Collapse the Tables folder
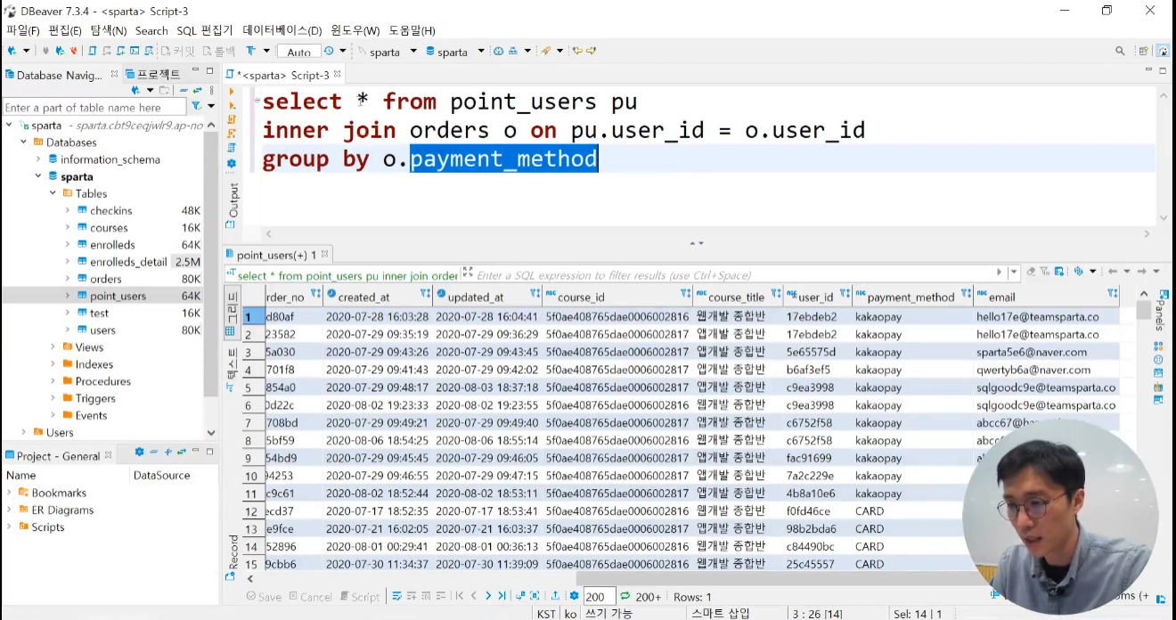The width and height of the screenshot is (1176, 620). [x=53, y=193]
